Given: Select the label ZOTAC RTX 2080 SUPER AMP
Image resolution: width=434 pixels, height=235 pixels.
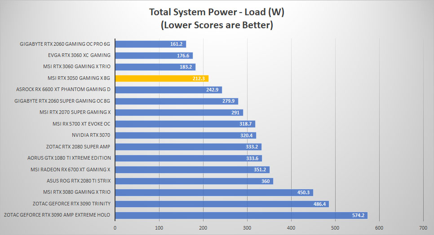Looking at the screenshot, I should coord(78,147).
